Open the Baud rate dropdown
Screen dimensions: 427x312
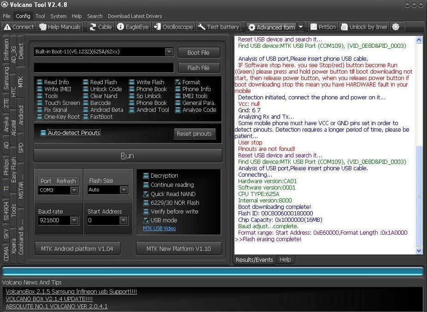tap(74, 220)
